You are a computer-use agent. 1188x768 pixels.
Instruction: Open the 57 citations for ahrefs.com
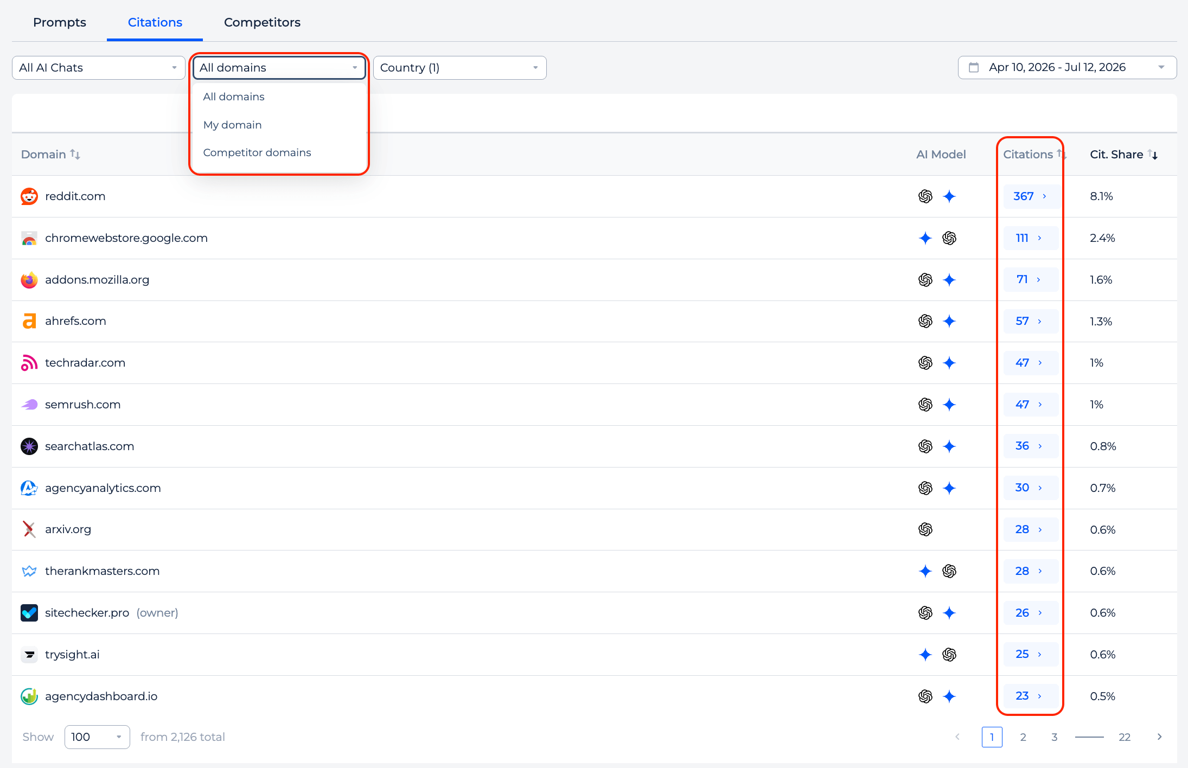click(1030, 321)
